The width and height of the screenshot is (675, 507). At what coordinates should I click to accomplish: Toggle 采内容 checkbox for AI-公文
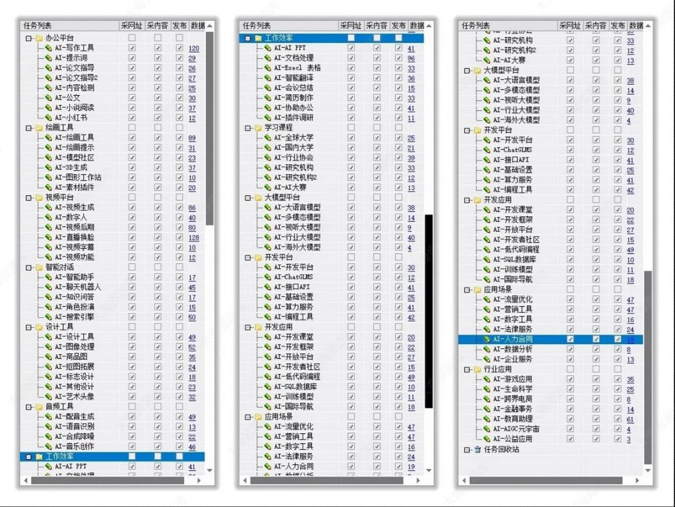(158, 98)
